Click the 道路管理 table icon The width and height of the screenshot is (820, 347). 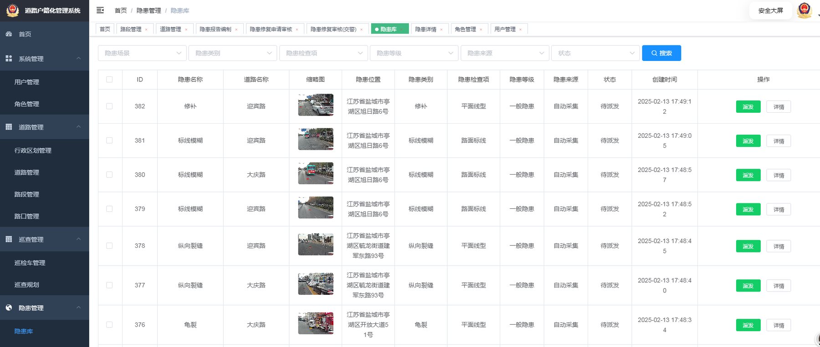9,127
